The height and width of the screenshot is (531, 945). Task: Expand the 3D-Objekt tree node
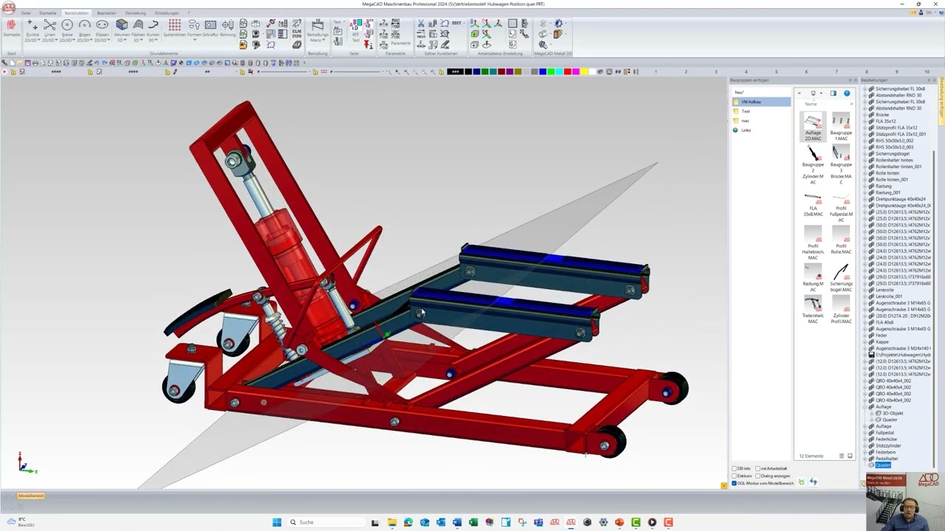872,414
